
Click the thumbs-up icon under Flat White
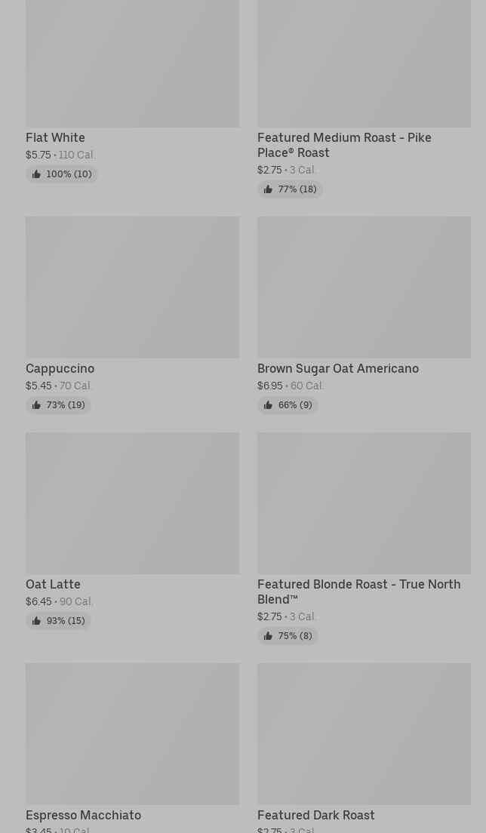(x=36, y=174)
